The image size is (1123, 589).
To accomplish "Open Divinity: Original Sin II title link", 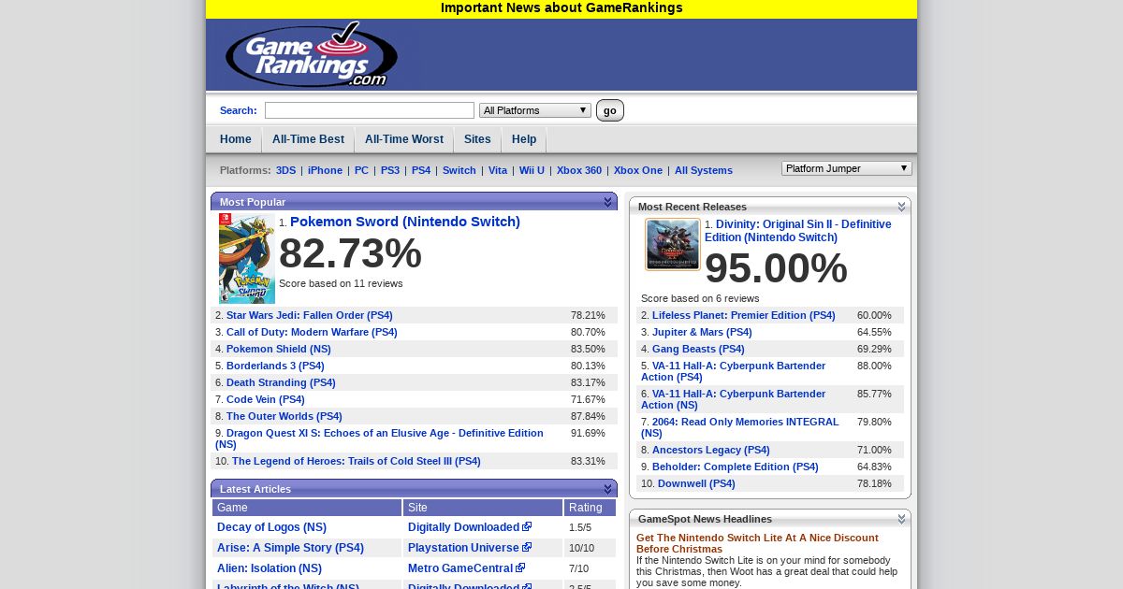I will [798, 231].
